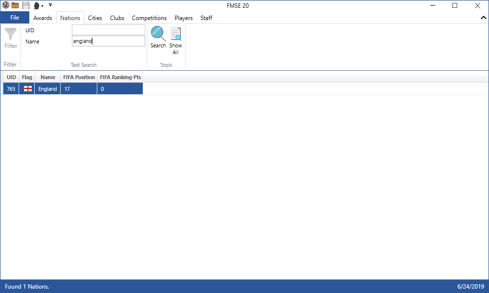Click the Search magnifying glass icon
The height and width of the screenshot is (293, 489).
click(158, 34)
